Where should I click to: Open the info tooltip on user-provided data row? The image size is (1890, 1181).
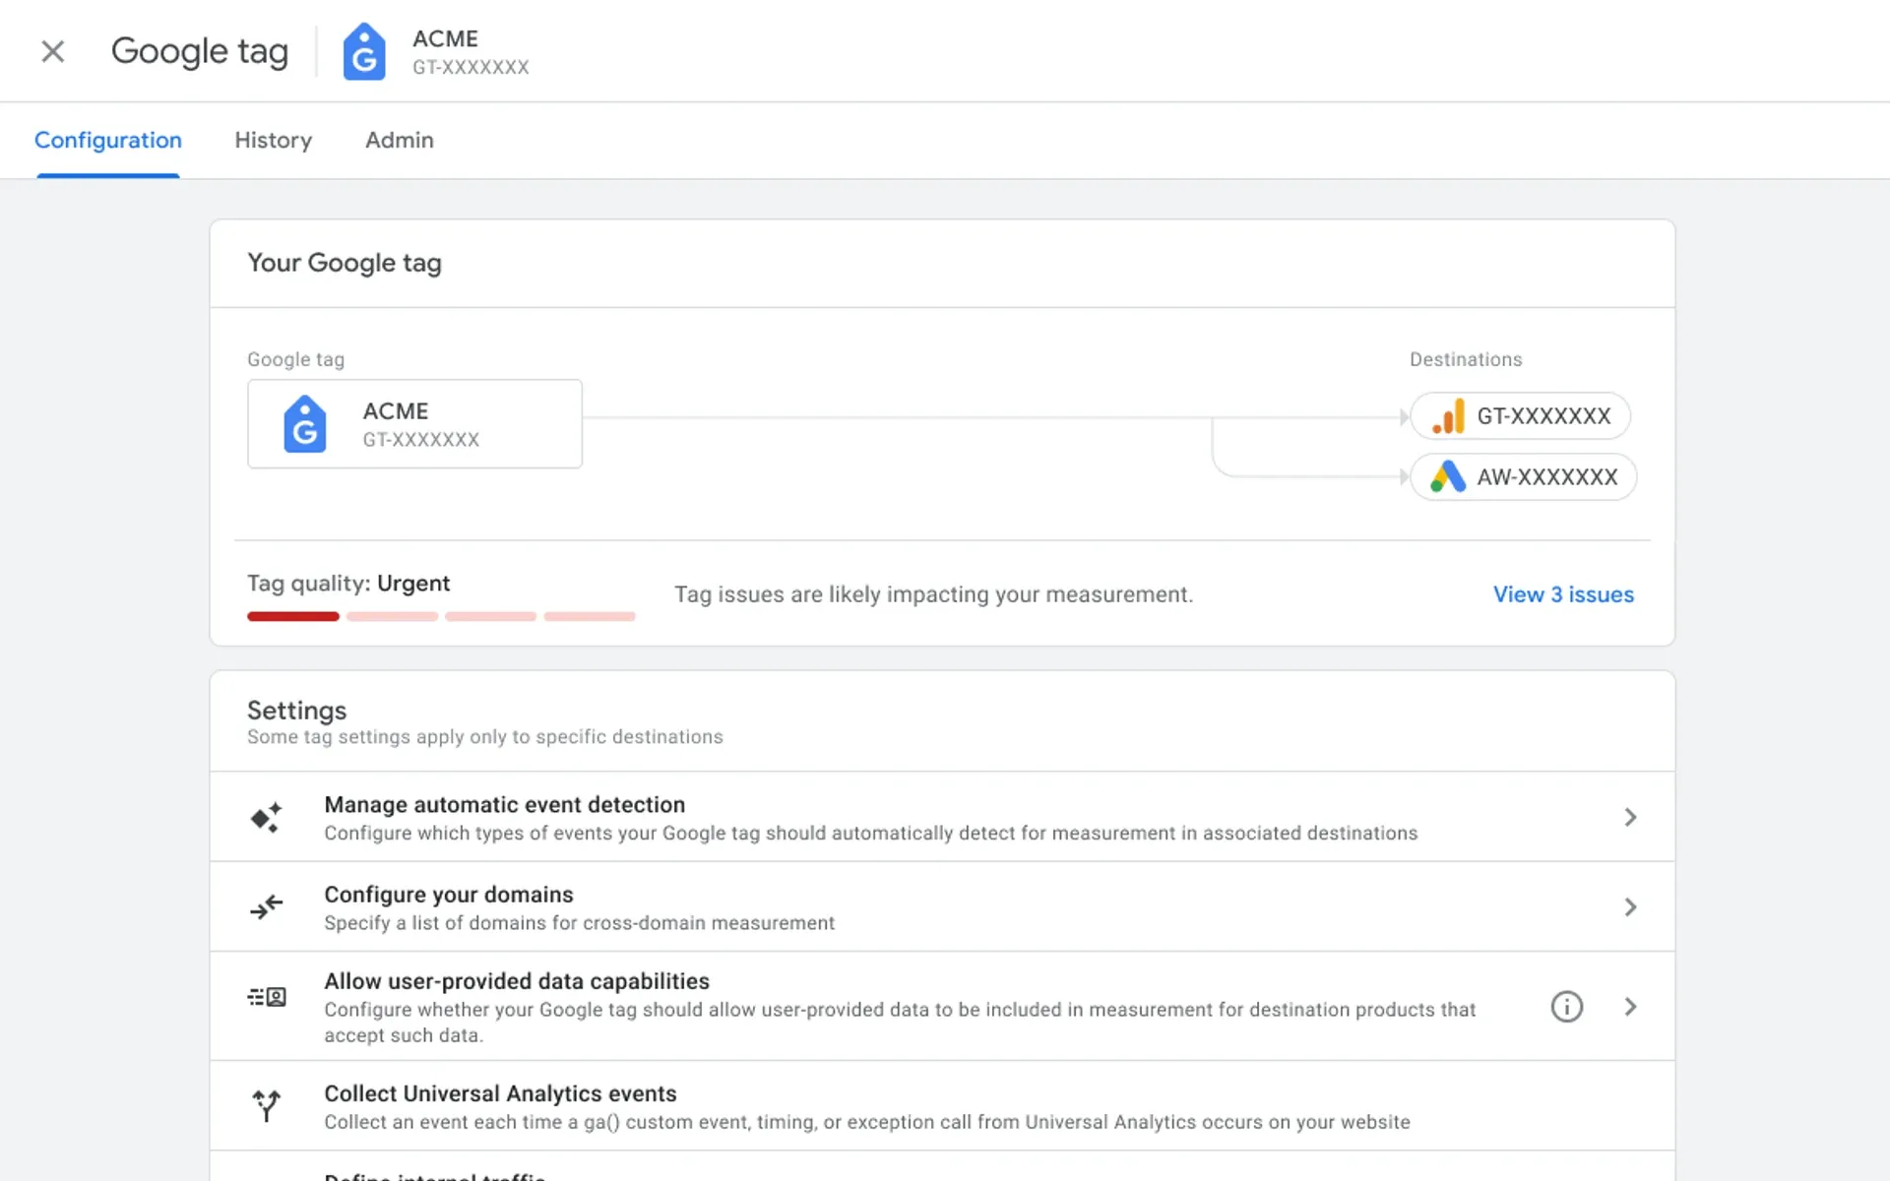click(x=1566, y=1006)
